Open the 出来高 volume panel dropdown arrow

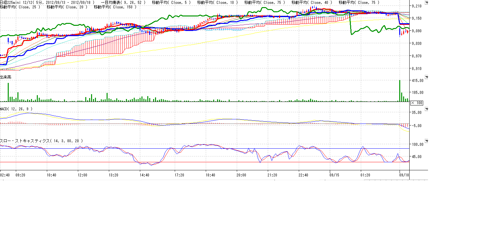click(426, 77)
